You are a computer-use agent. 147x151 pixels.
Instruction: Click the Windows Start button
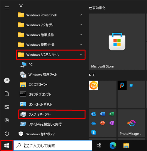7,145
